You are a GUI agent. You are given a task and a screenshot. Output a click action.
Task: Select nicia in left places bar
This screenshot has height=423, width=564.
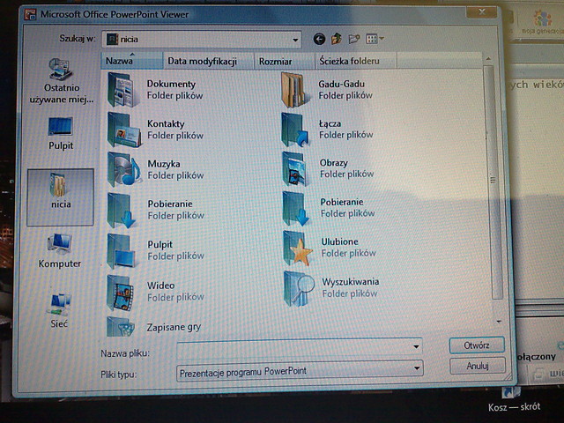point(61,197)
